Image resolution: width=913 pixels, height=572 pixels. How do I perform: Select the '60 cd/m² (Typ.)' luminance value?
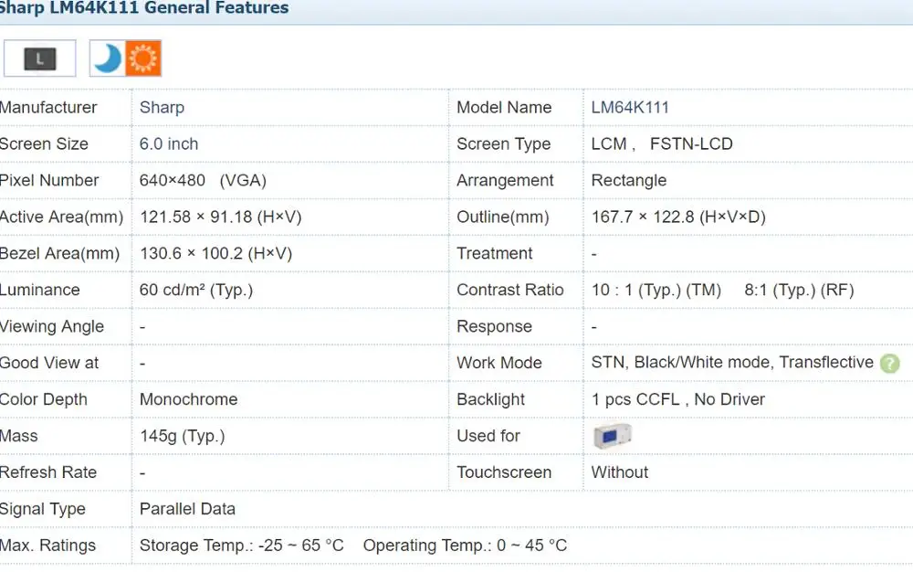(x=196, y=290)
